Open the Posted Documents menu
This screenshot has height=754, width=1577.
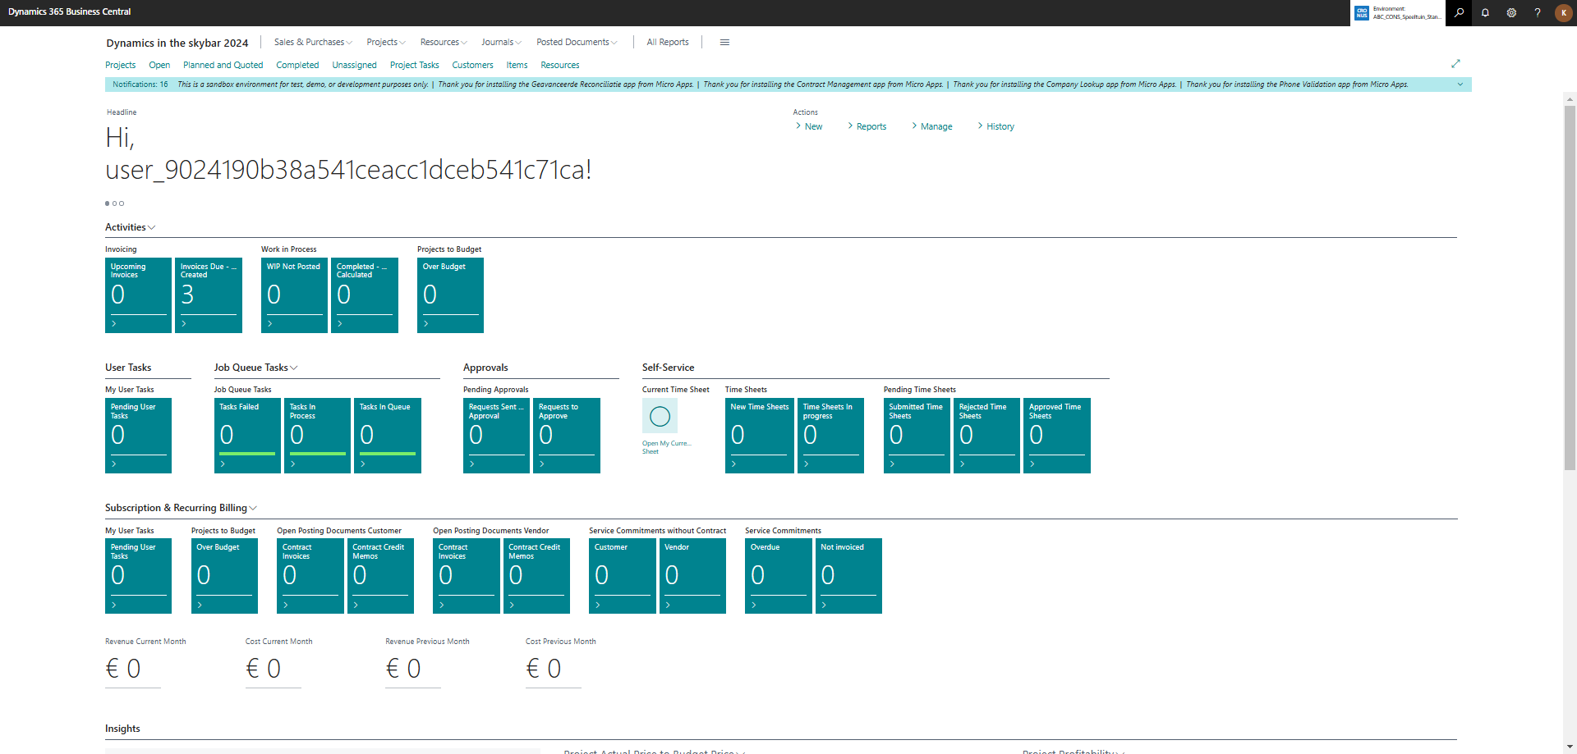click(x=576, y=43)
